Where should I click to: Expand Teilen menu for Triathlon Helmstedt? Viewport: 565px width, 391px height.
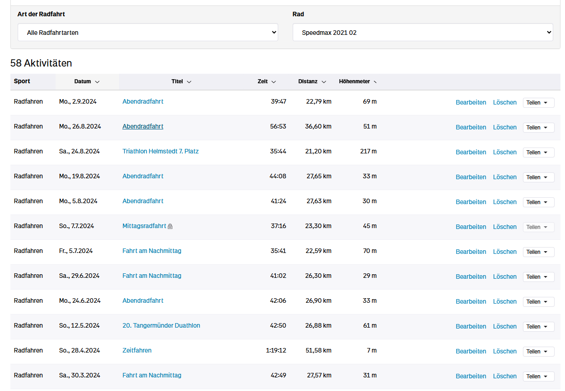538,153
